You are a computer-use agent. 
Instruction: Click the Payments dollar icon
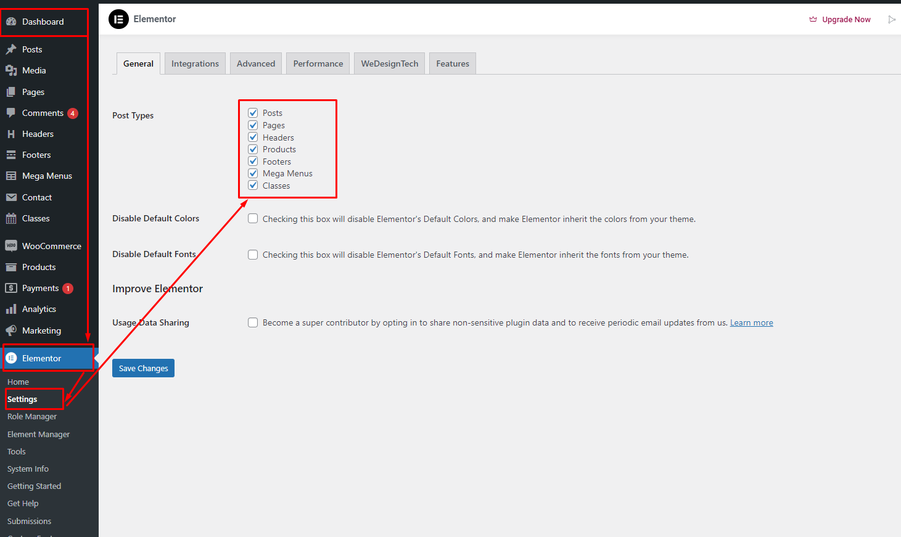(x=11, y=288)
